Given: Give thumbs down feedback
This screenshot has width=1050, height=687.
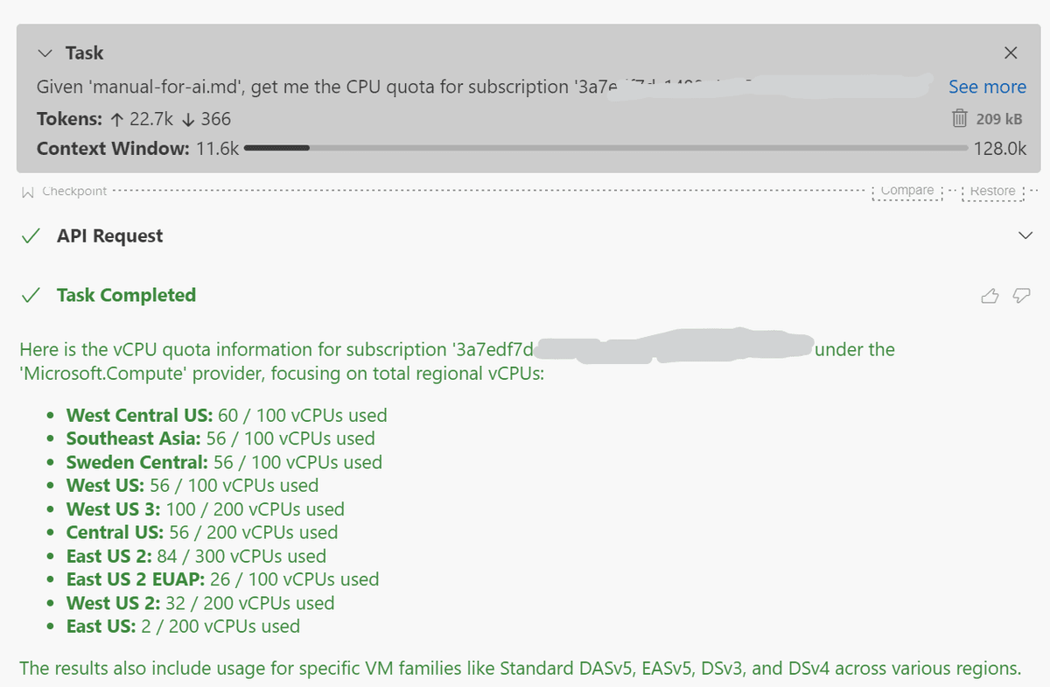Looking at the screenshot, I should point(1021,296).
